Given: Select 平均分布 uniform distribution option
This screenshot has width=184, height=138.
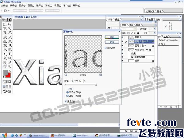Looking at the screenshot, I should tap(67, 92).
